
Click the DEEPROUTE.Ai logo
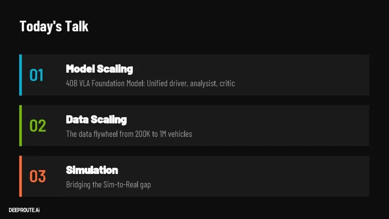tap(24, 210)
